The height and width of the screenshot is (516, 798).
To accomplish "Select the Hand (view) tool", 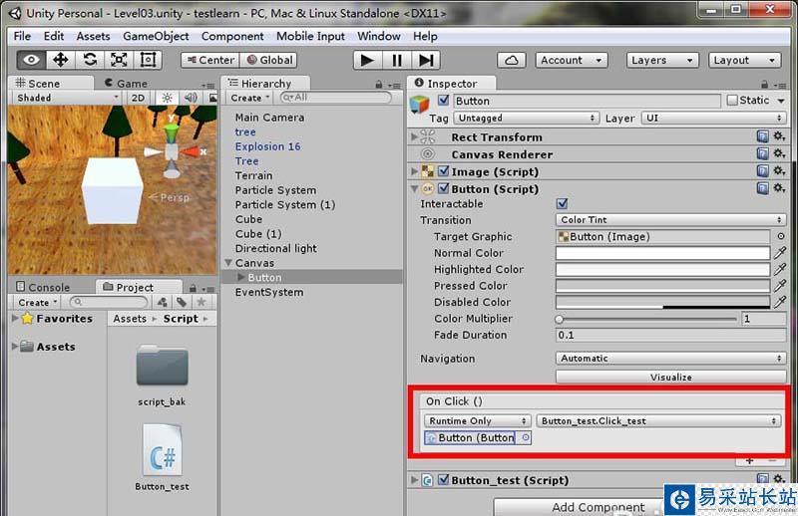I will 32,60.
